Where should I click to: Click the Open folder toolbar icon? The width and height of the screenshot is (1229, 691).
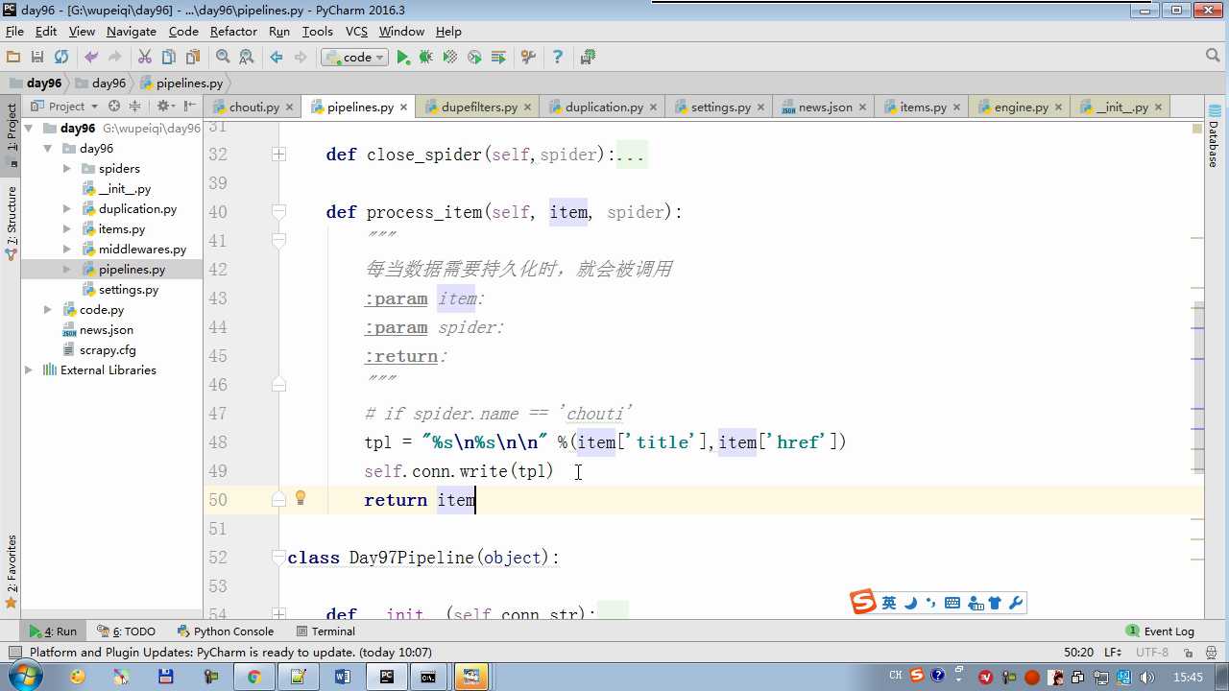[13, 58]
